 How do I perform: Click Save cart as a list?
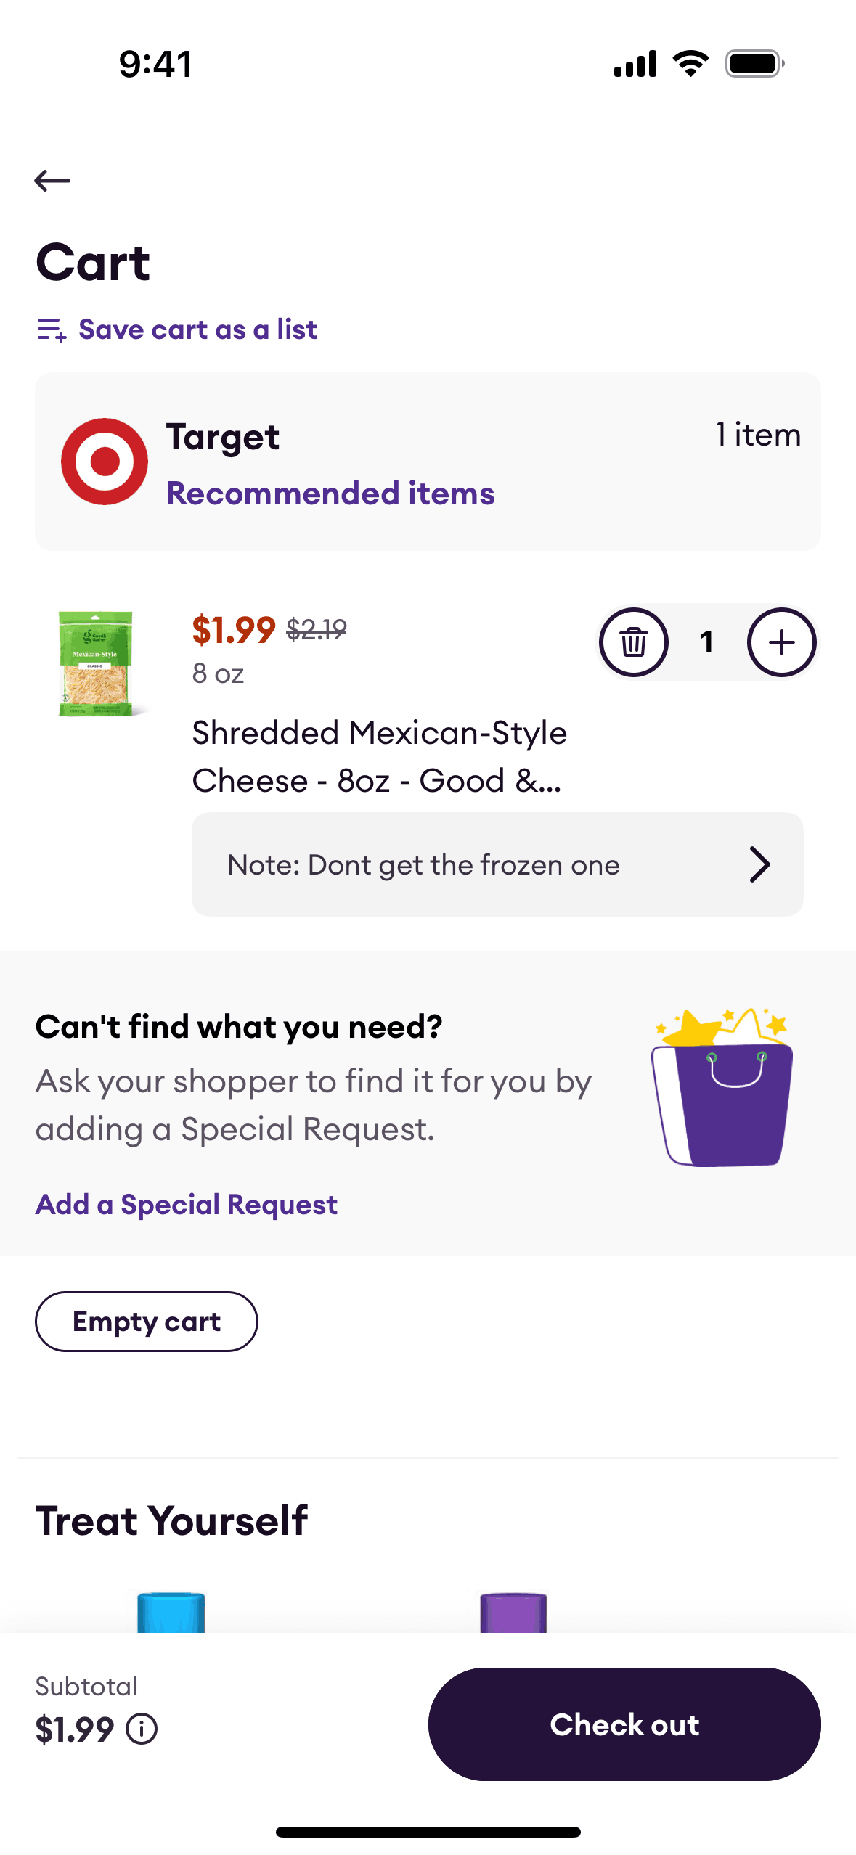coord(197,330)
